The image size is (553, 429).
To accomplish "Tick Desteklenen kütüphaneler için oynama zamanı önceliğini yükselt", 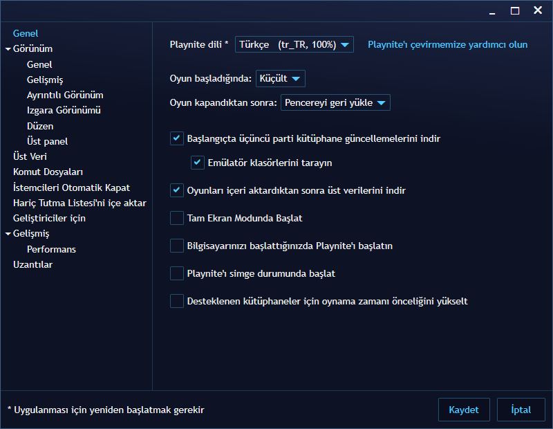I will pos(177,301).
